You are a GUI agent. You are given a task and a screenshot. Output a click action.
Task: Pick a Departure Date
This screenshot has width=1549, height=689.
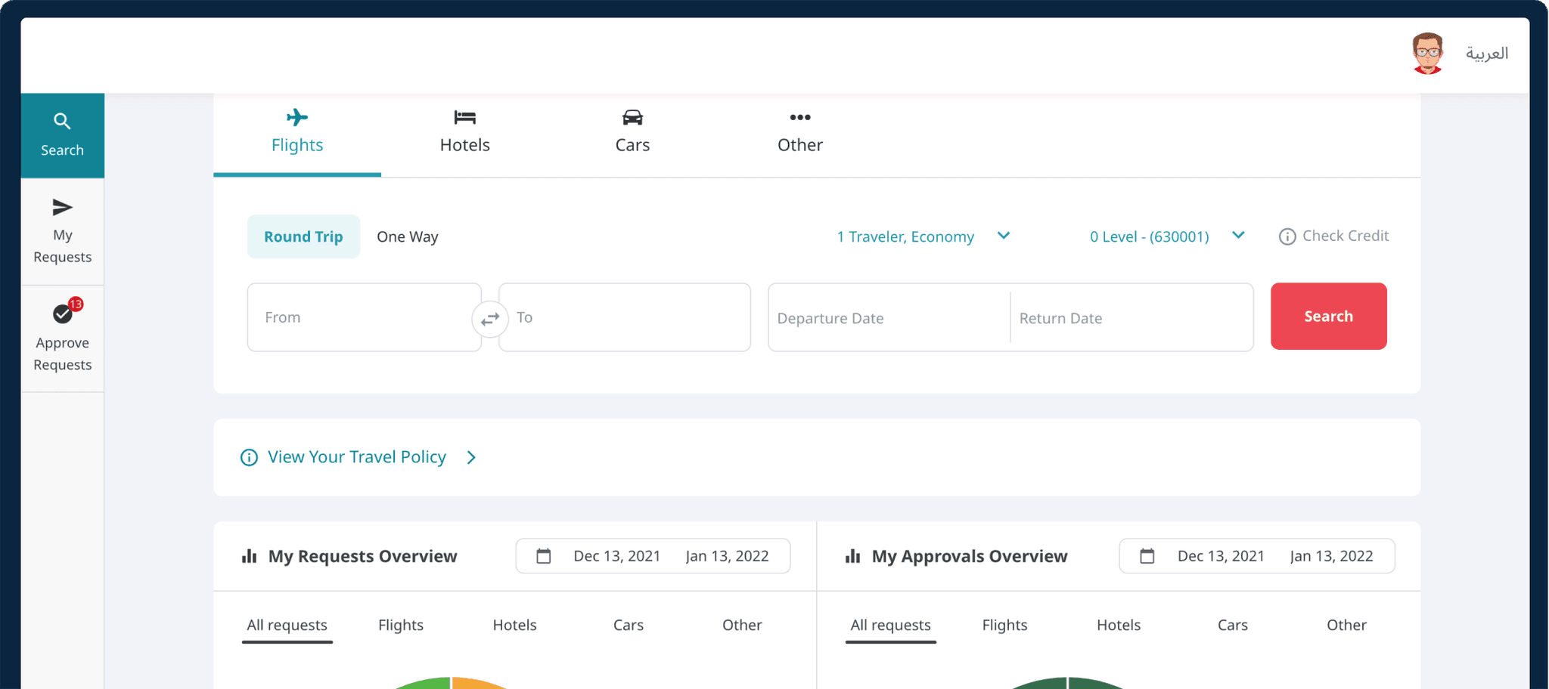[889, 318]
